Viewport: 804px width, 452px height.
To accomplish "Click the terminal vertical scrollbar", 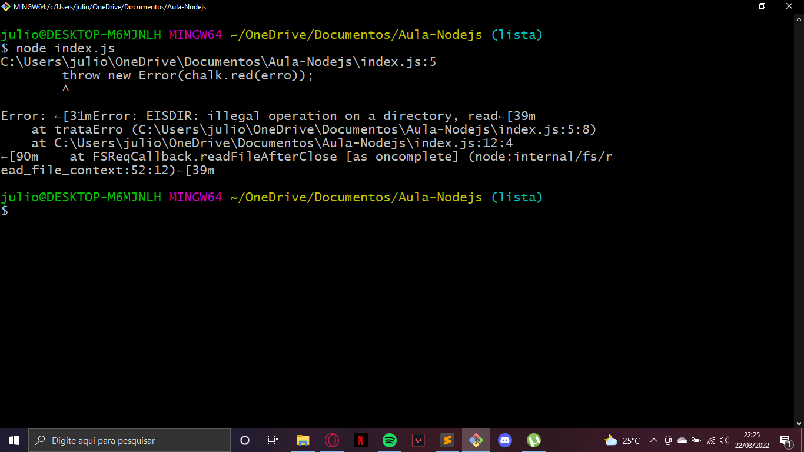I will pyautogui.click(x=799, y=221).
